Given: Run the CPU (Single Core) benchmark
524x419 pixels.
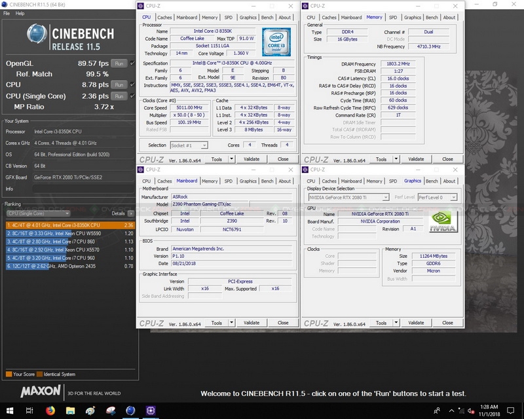Looking at the screenshot, I should click(119, 96).
